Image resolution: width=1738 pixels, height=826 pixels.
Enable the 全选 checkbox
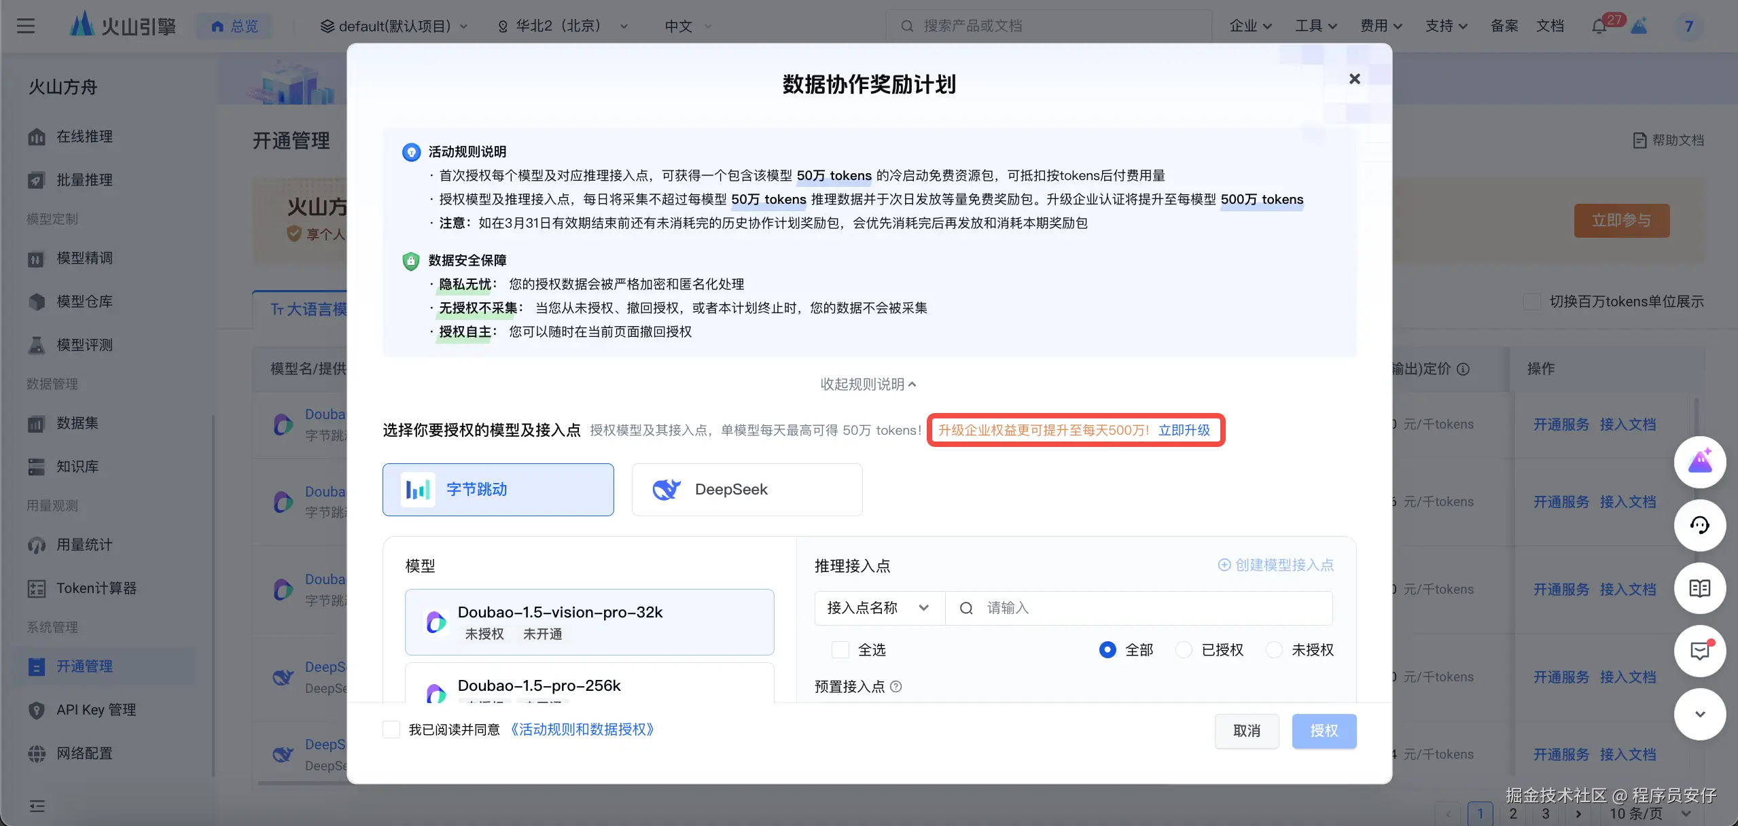coord(840,650)
